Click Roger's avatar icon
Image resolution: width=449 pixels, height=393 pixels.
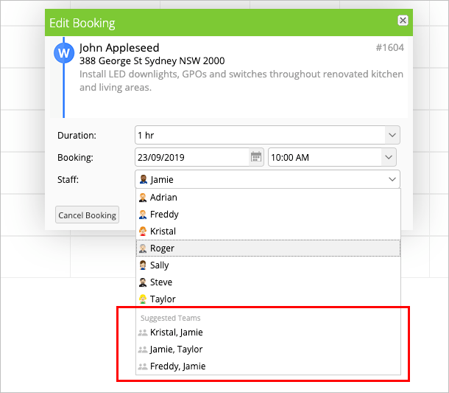pos(143,248)
